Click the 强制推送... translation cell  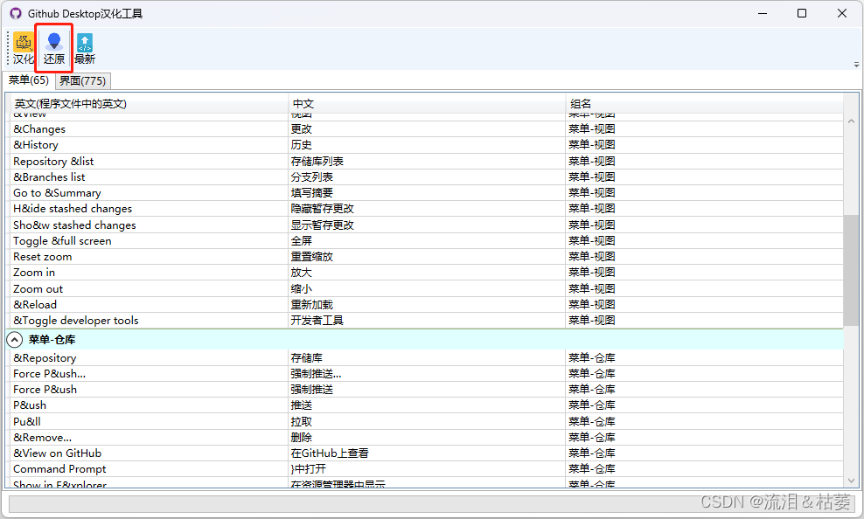click(x=427, y=374)
